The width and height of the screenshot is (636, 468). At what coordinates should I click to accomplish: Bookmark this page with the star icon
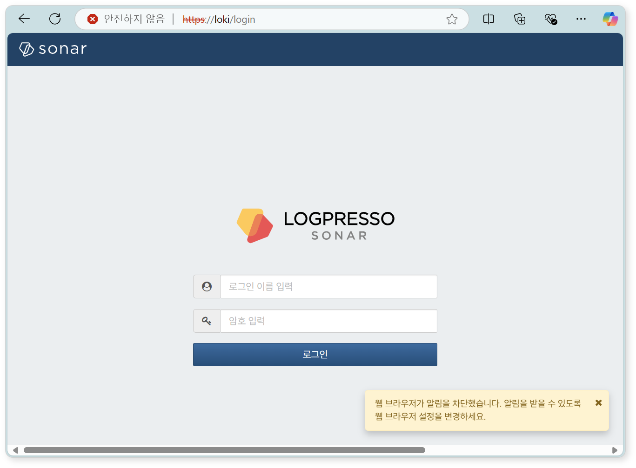coord(452,19)
